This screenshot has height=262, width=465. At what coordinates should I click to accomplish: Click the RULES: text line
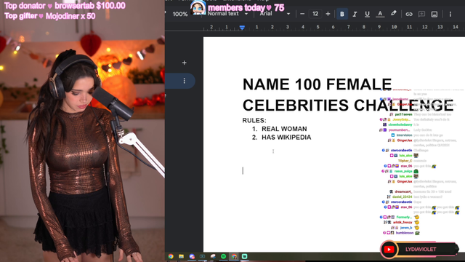(254, 120)
